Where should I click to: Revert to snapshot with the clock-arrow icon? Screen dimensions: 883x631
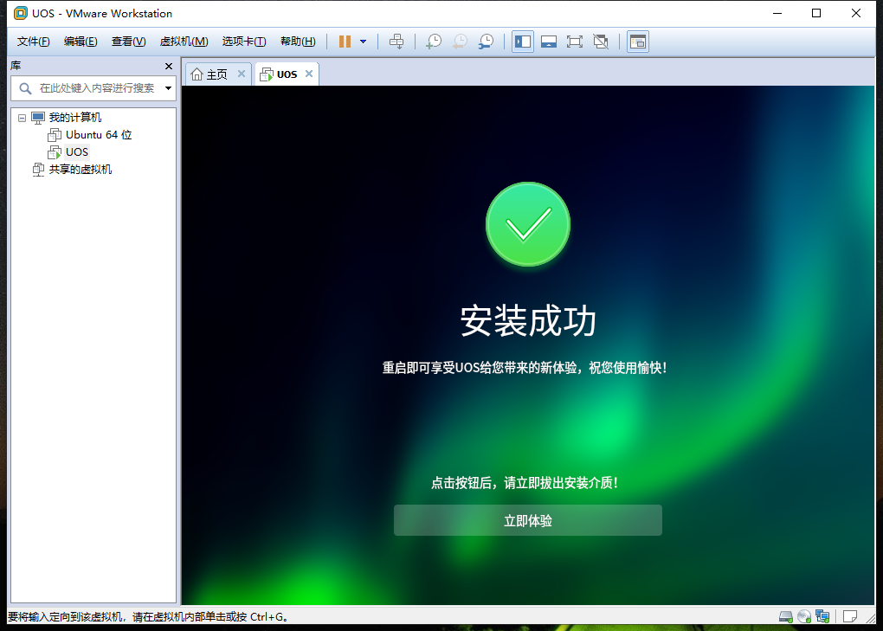(x=459, y=41)
